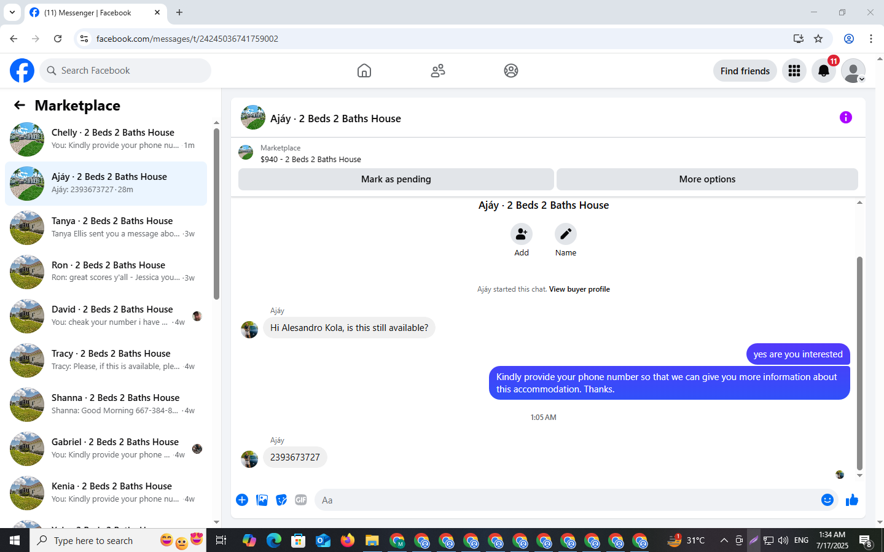The height and width of the screenshot is (552, 884).
Task: Click the address bar URL
Action: coord(187,39)
